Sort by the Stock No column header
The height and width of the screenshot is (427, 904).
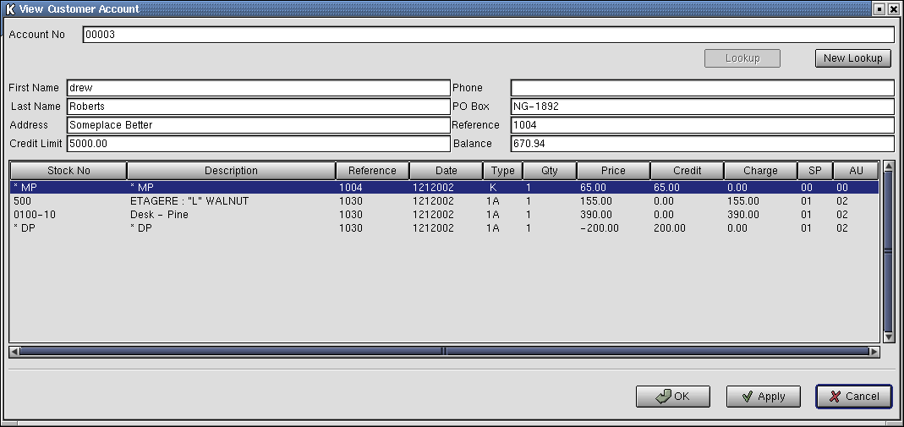pos(68,171)
